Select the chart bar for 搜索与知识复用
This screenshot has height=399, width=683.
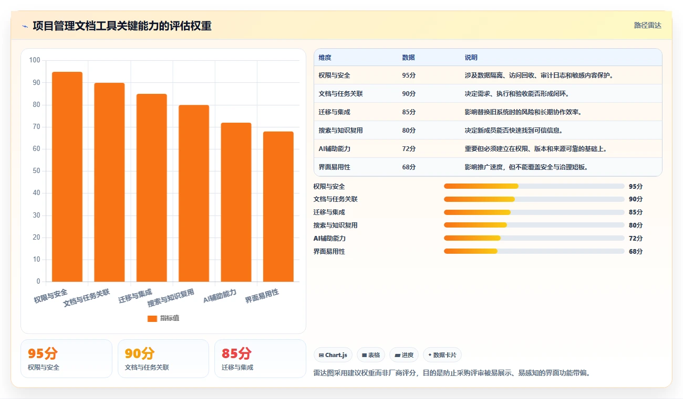tap(194, 193)
